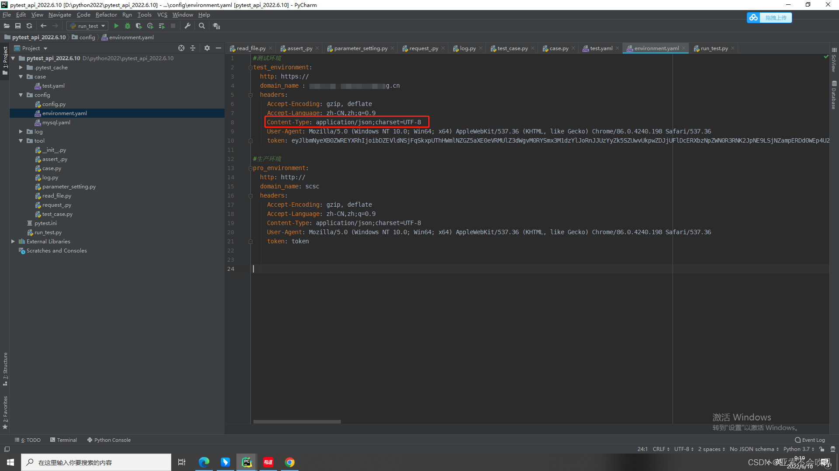Click the Forward navigation arrow
This screenshot has height=471, width=839.
[55, 26]
